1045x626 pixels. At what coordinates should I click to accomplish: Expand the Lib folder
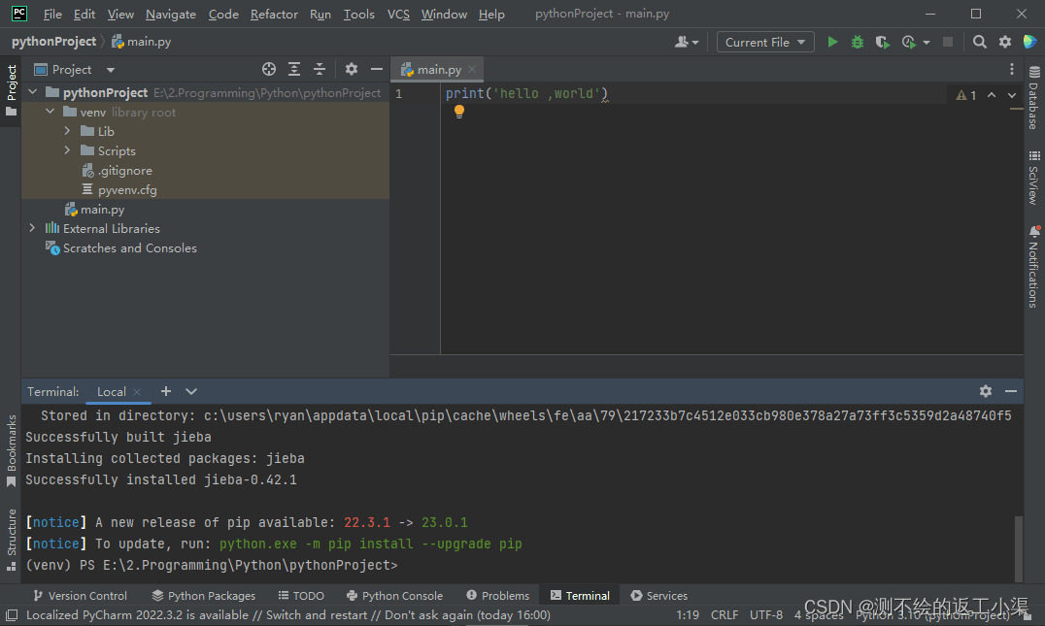[x=67, y=130]
